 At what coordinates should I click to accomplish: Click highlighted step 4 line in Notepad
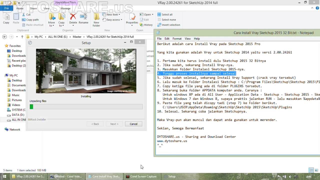(196, 73)
